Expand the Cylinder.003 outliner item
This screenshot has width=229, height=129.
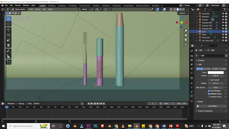point(197,26)
